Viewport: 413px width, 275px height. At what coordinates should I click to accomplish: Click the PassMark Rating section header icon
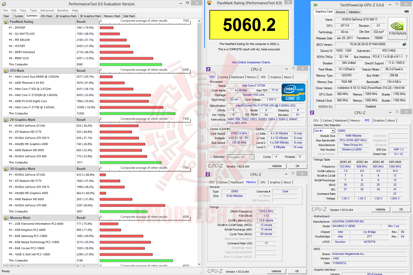coord(6,22)
